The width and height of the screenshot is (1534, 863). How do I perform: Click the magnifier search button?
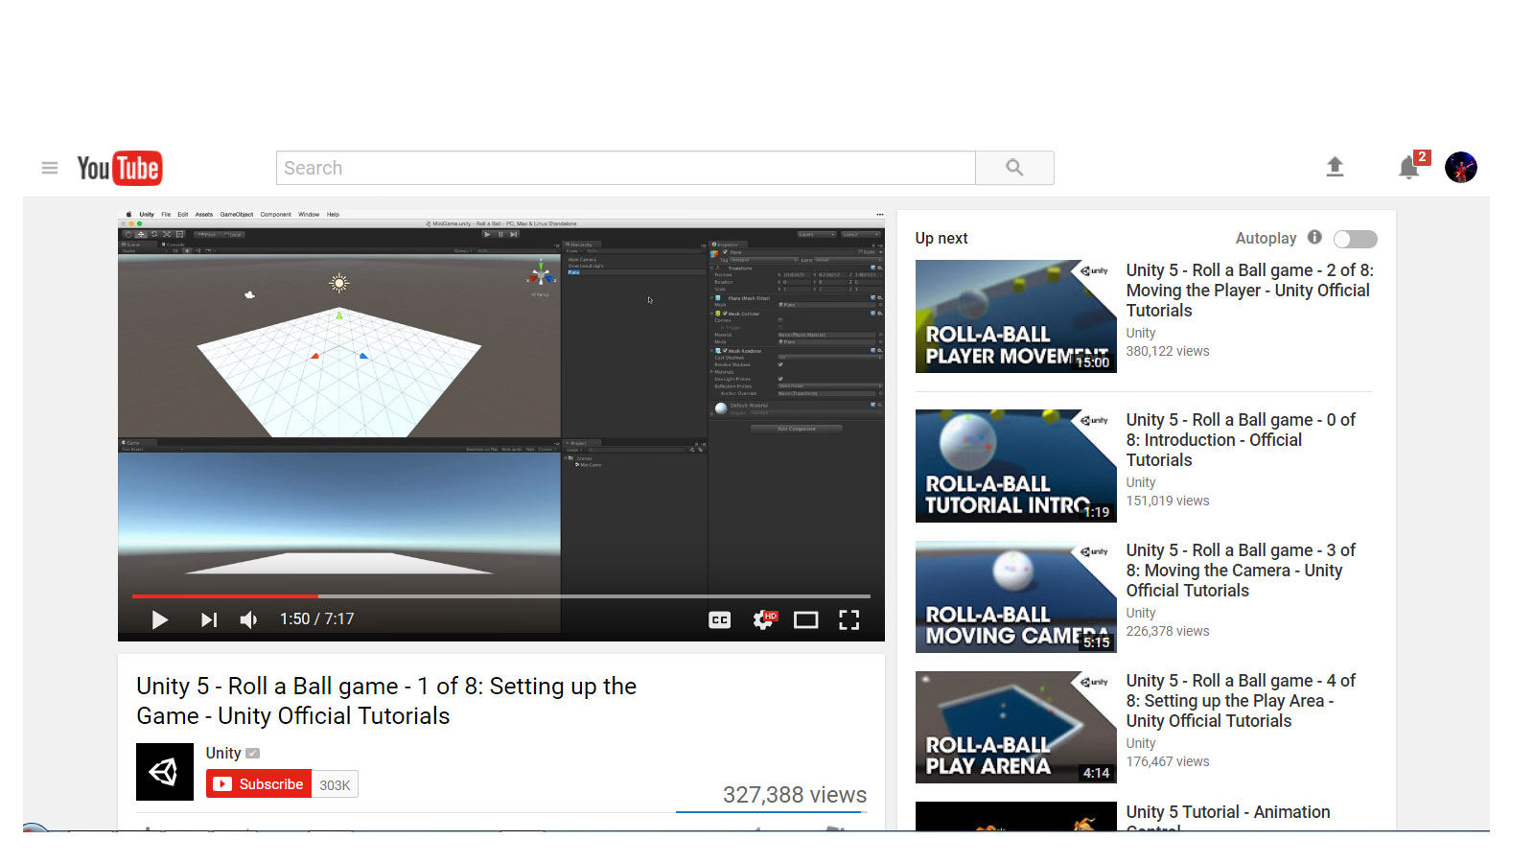[x=1014, y=168]
